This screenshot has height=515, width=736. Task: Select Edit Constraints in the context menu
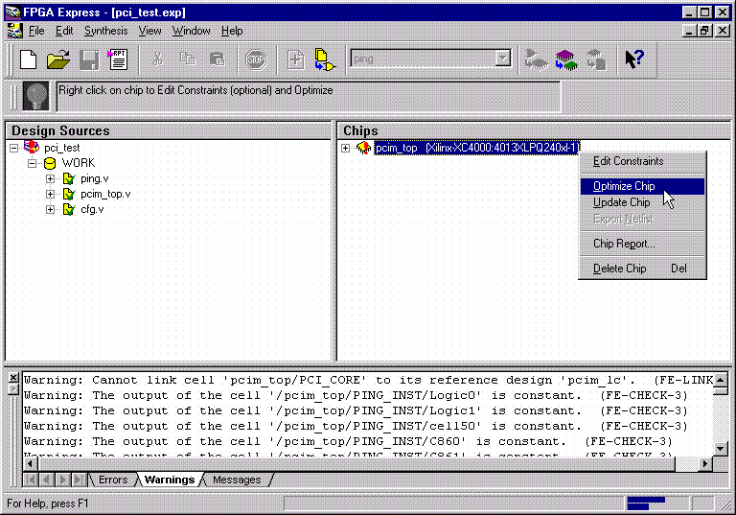[628, 161]
